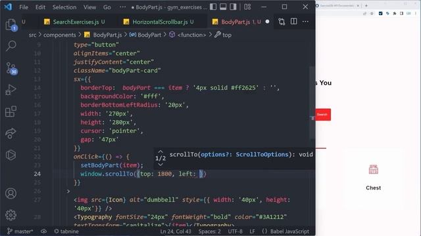Click Spaces: 2 indentation setting
Image resolution: width=421 pixels, height=236 pixels.
click(209, 231)
